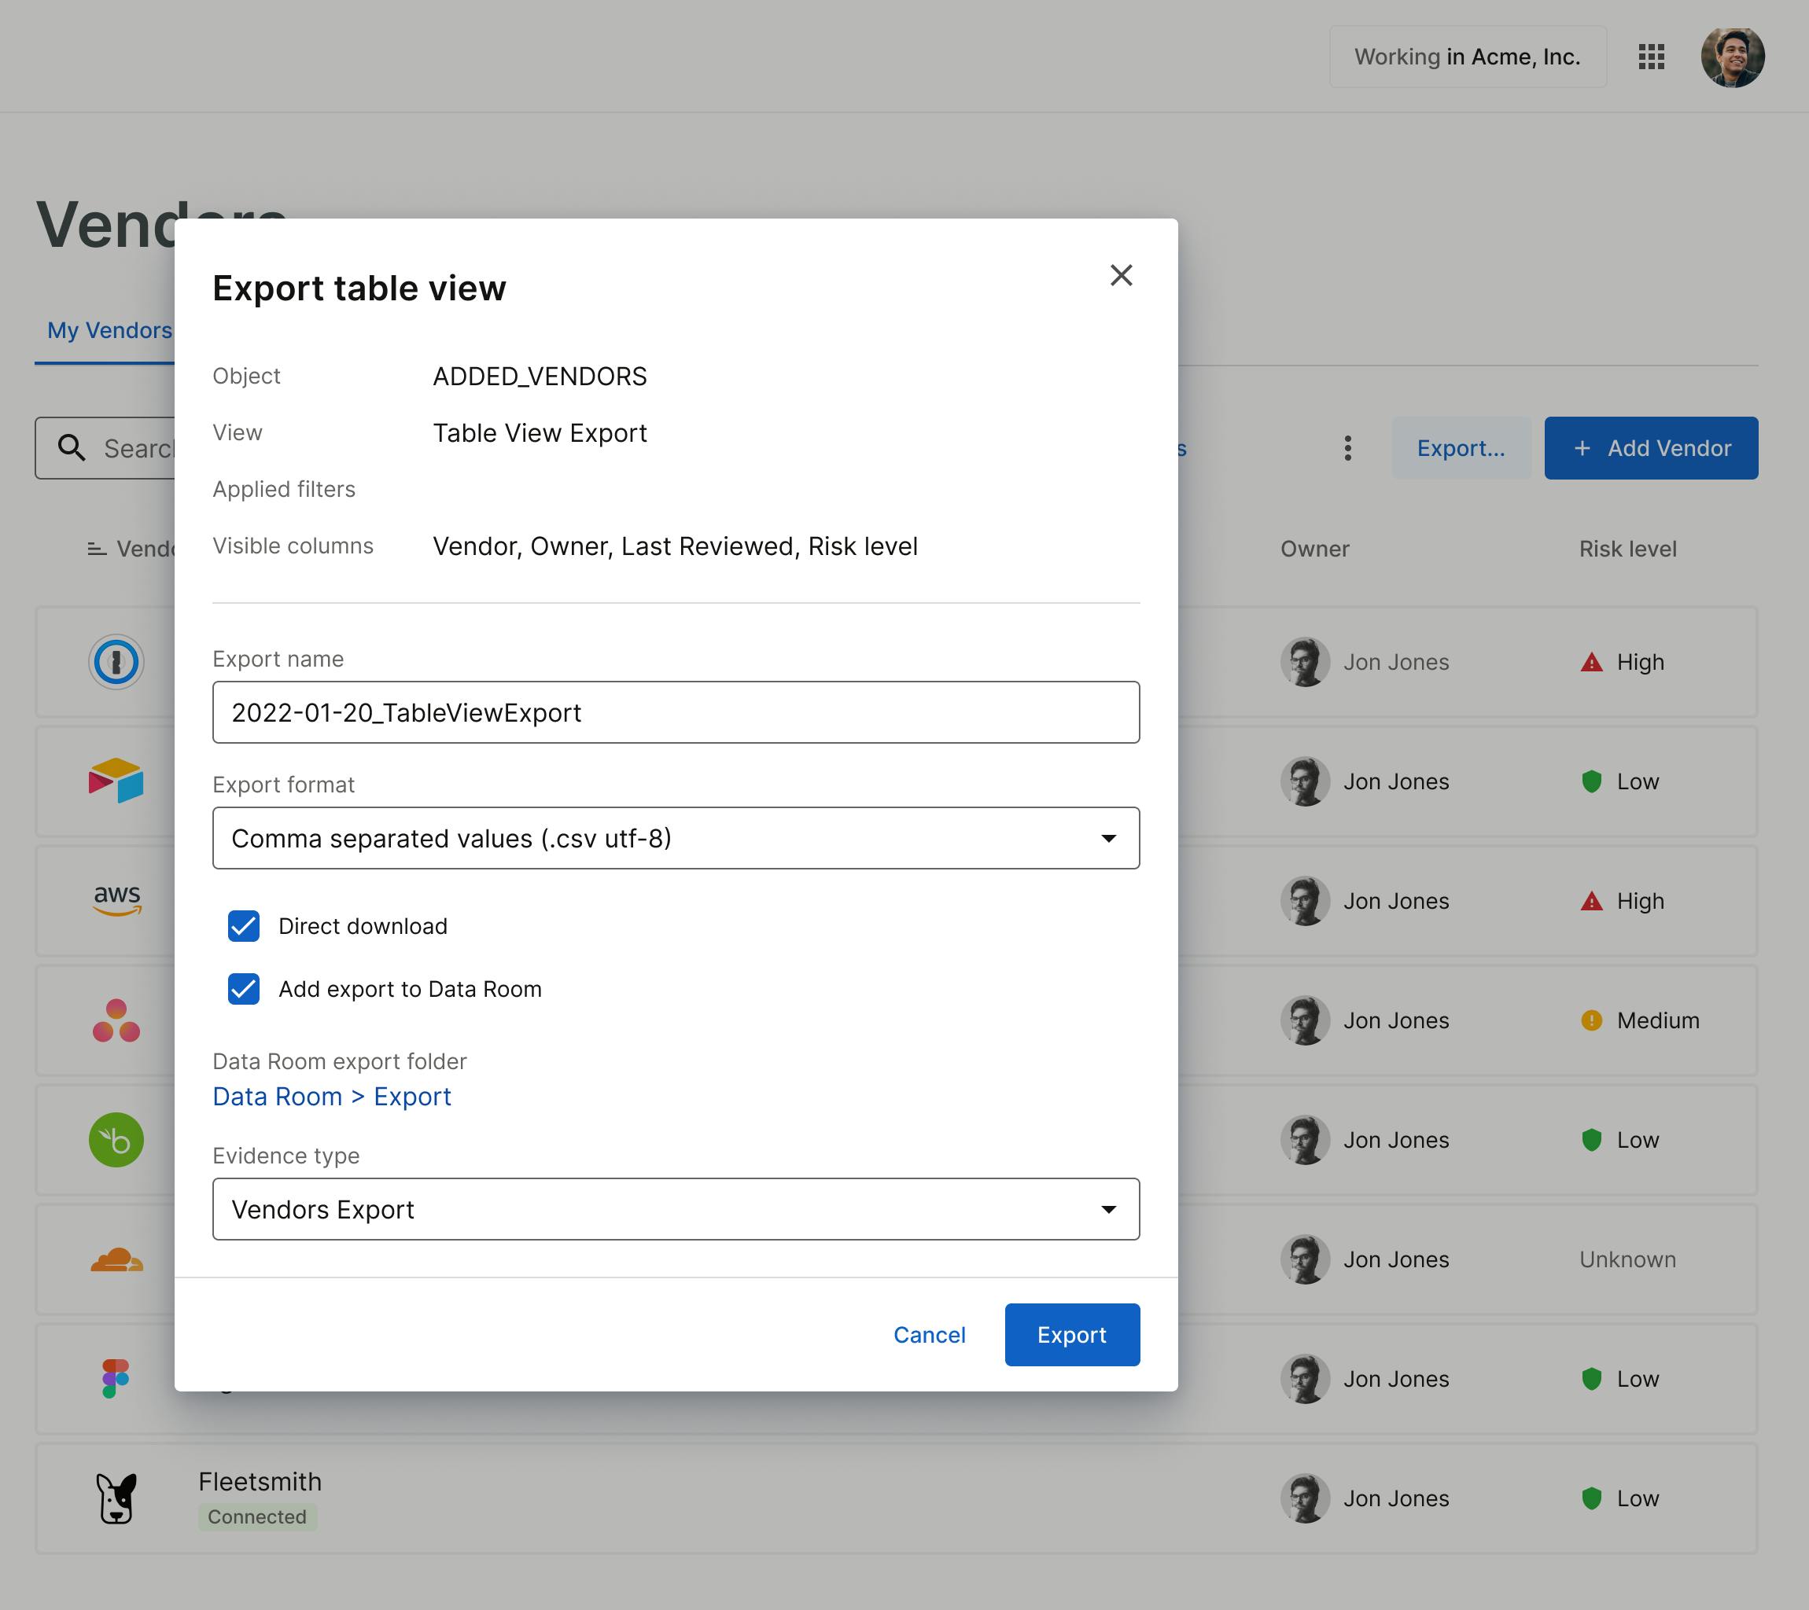The height and width of the screenshot is (1610, 1809).
Task: Uncheck Add export to Data Room
Action: [x=243, y=989]
